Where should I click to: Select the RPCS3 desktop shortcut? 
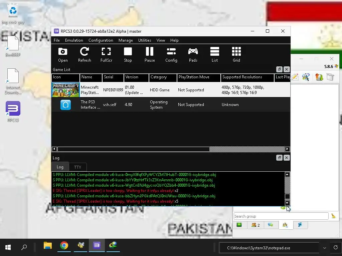click(13, 111)
